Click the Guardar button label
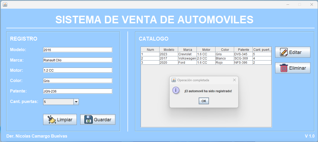318x142 pixels. pyautogui.click(x=102, y=120)
